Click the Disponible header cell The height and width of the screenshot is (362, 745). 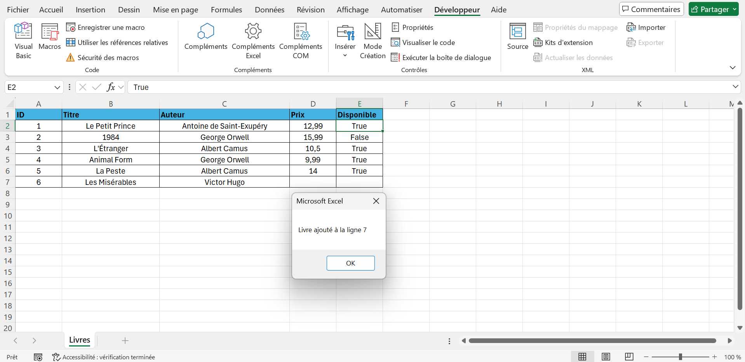pos(359,115)
